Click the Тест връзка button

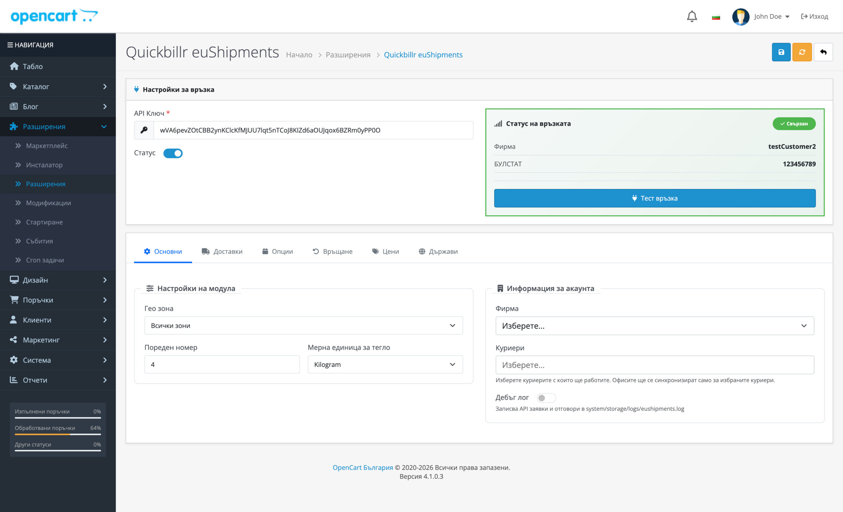pyautogui.click(x=655, y=198)
